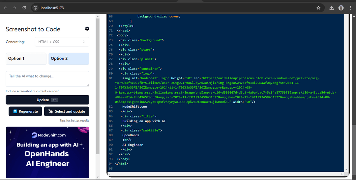This screenshot has width=356, height=180.
Task: Click page scrollbar up arrow at far right
Action: click(354, 16)
